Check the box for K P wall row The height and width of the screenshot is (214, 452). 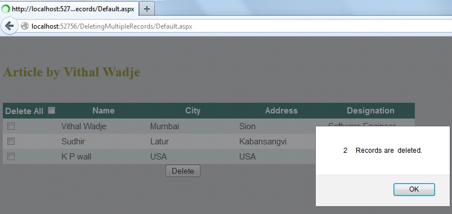(x=11, y=157)
